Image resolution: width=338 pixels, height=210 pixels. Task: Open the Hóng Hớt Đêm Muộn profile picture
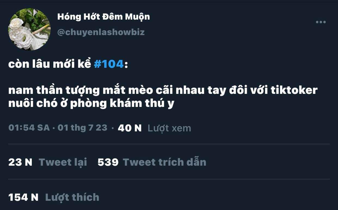click(x=29, y=29)
